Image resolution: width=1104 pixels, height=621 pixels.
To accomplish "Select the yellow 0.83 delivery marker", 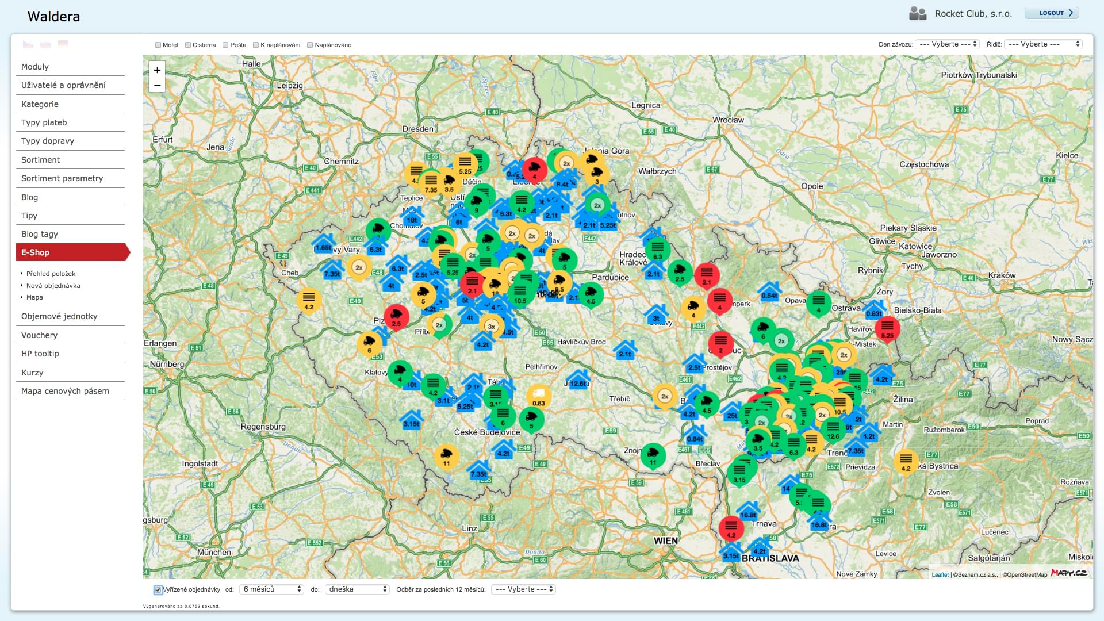I will pyautogui.click(x=538, y=396).
